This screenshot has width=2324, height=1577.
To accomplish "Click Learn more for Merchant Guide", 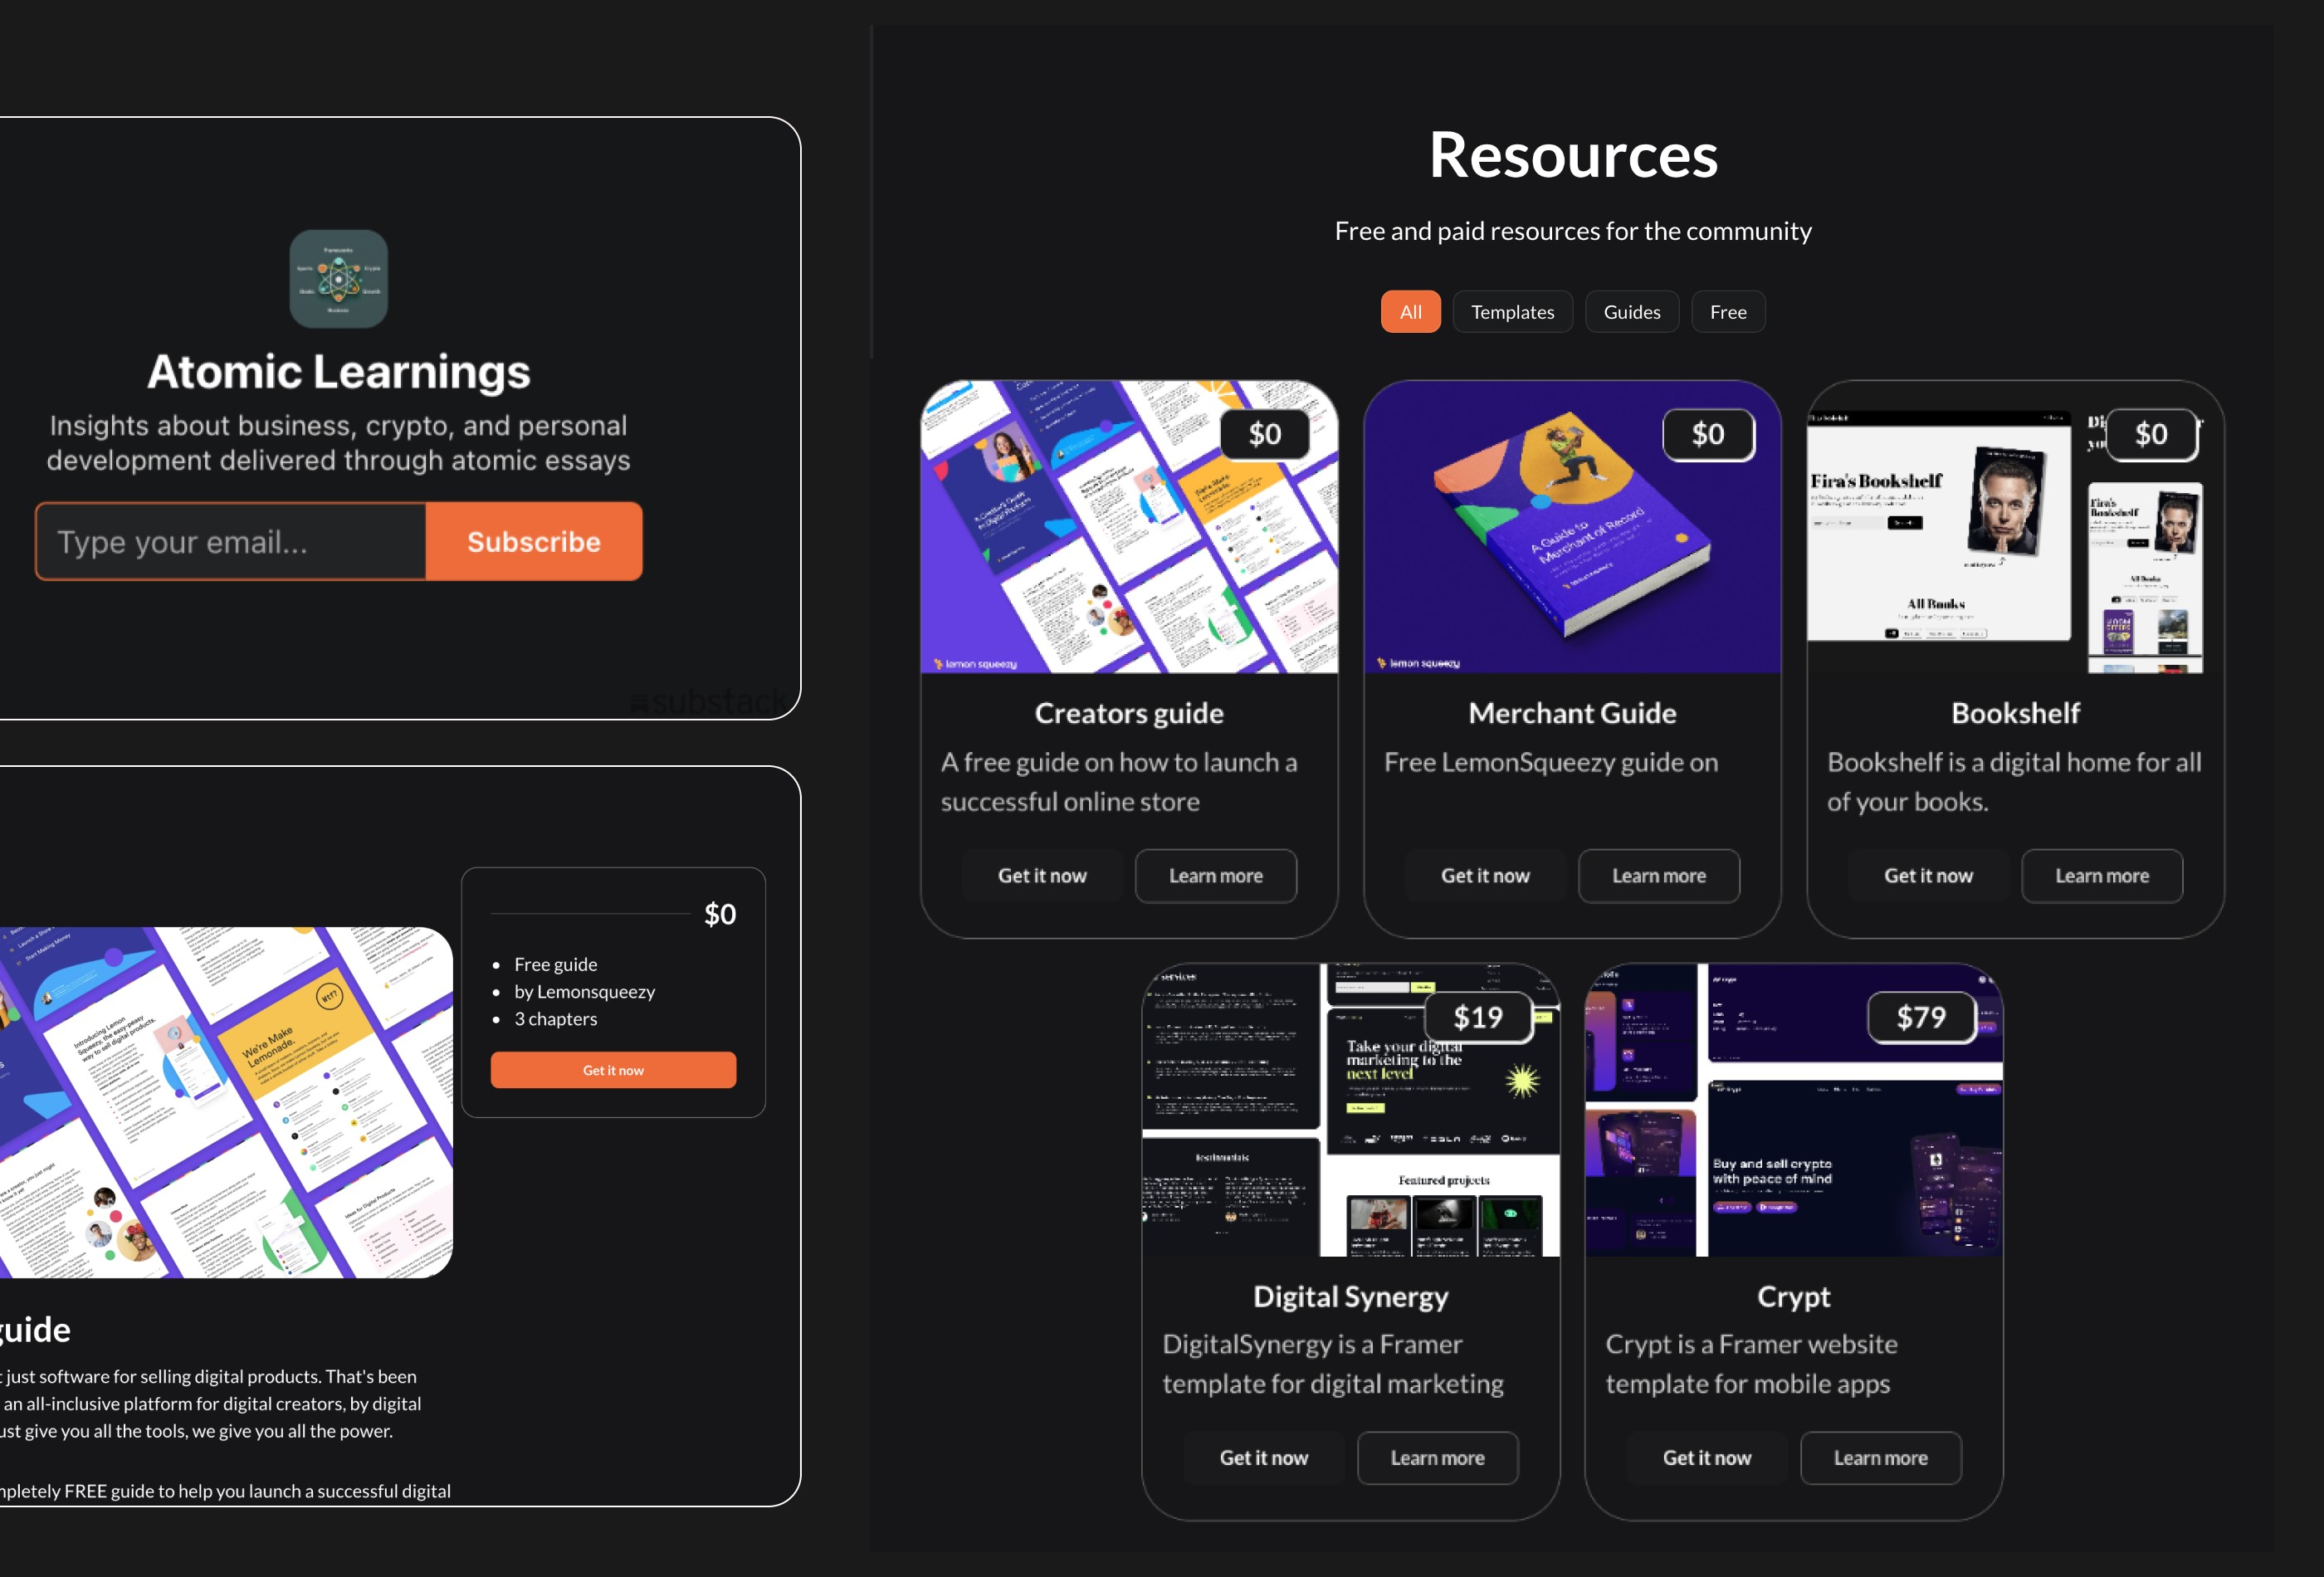I will [x=1659, y=876].
